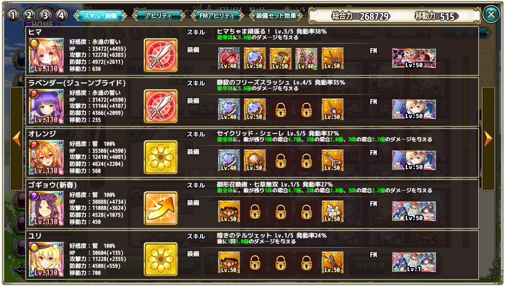Select party number 4
The height and width of the screenshot is (286, 508).
pyautogui.click(x=61, y=15)
